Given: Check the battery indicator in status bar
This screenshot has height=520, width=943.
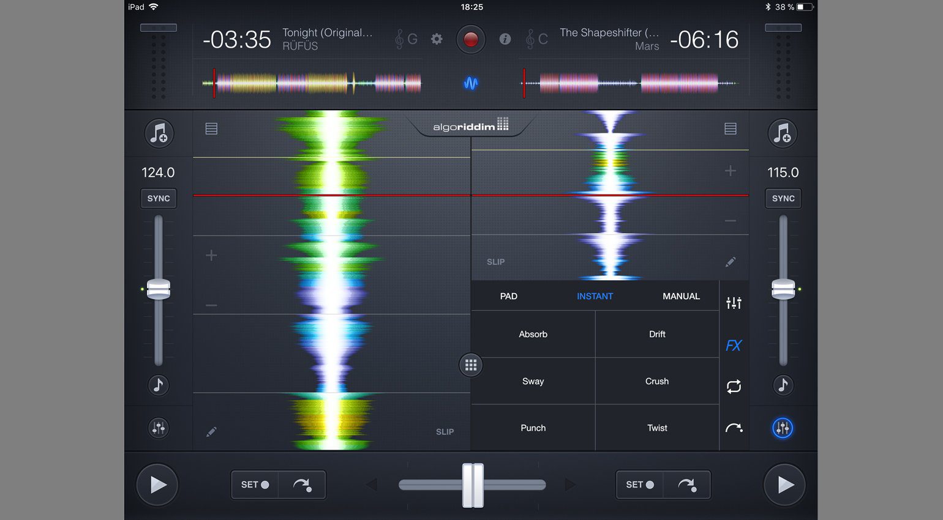Looking at the screenshot, I should click(x=805, y=7).
